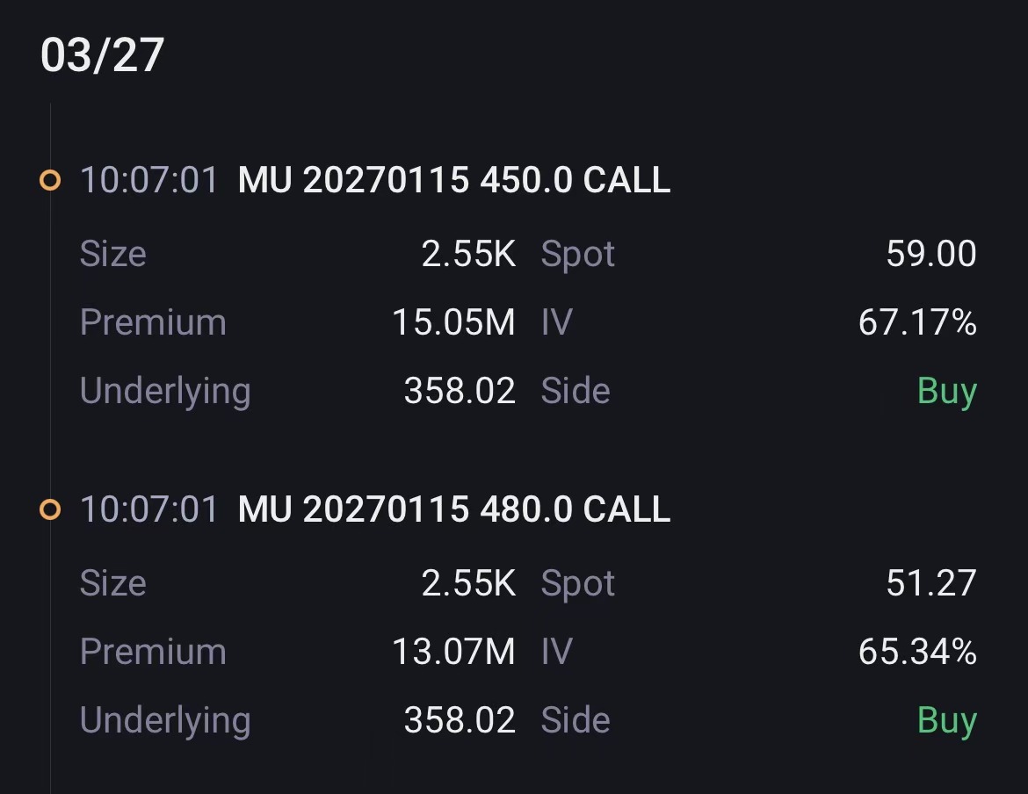This screenshot has width=1028, height=794.
Task: Select the 51.27 spot price
Action: tap(931, 583)
